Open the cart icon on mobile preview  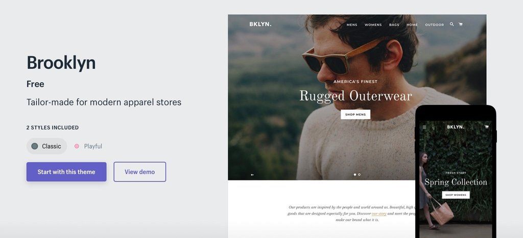click(x=486, y=126)
